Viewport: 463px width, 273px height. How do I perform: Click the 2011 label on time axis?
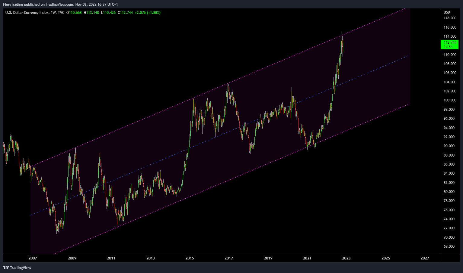click(111, 258)
